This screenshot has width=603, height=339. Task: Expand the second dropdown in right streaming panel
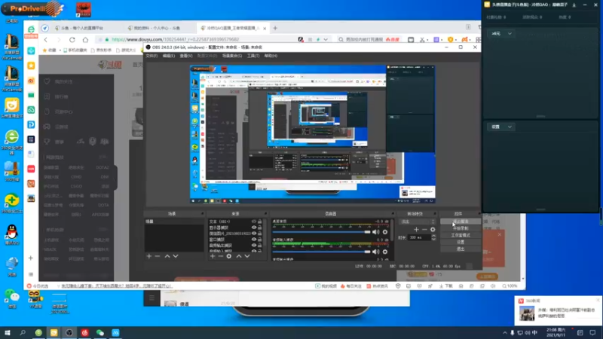coord(501,127)
